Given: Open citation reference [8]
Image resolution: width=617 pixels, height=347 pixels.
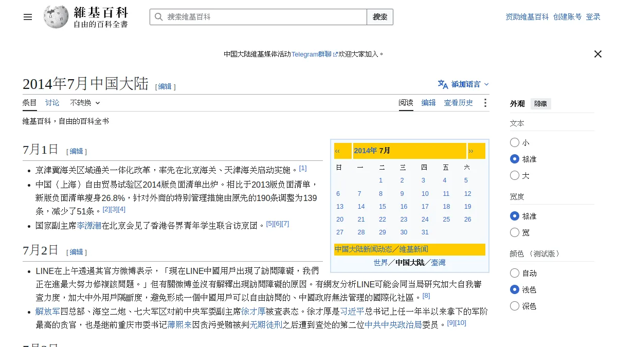Looking at the screenshot, I should [426, 296].
